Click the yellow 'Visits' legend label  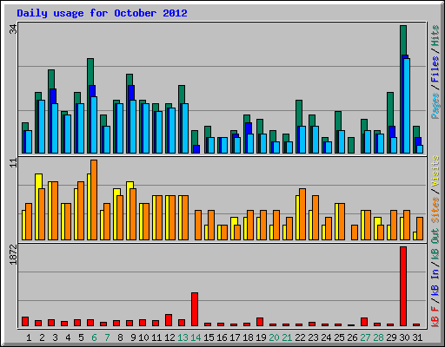tap(435, 171)
